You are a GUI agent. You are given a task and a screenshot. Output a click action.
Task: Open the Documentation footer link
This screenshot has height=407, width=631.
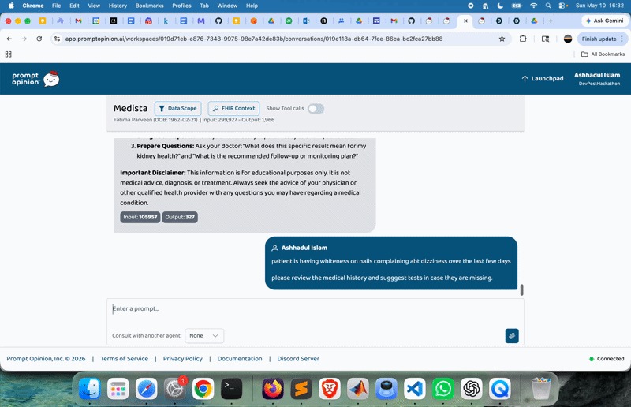240,359
